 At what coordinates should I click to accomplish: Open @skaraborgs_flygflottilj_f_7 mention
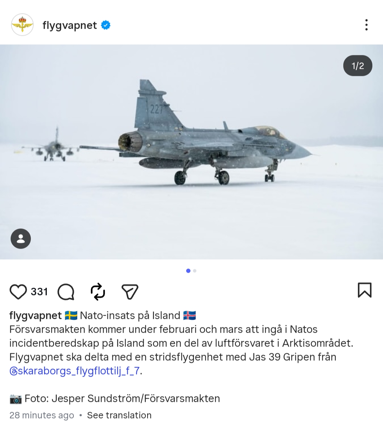(x=74, y=371)
